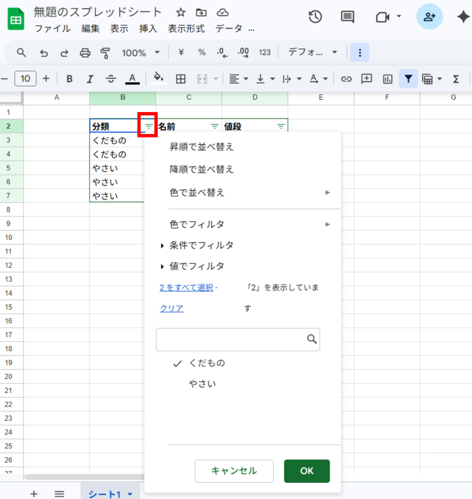Toggle the filter funnel button in toolbar
The image size is (472, 499).
[x=408, y=79]
